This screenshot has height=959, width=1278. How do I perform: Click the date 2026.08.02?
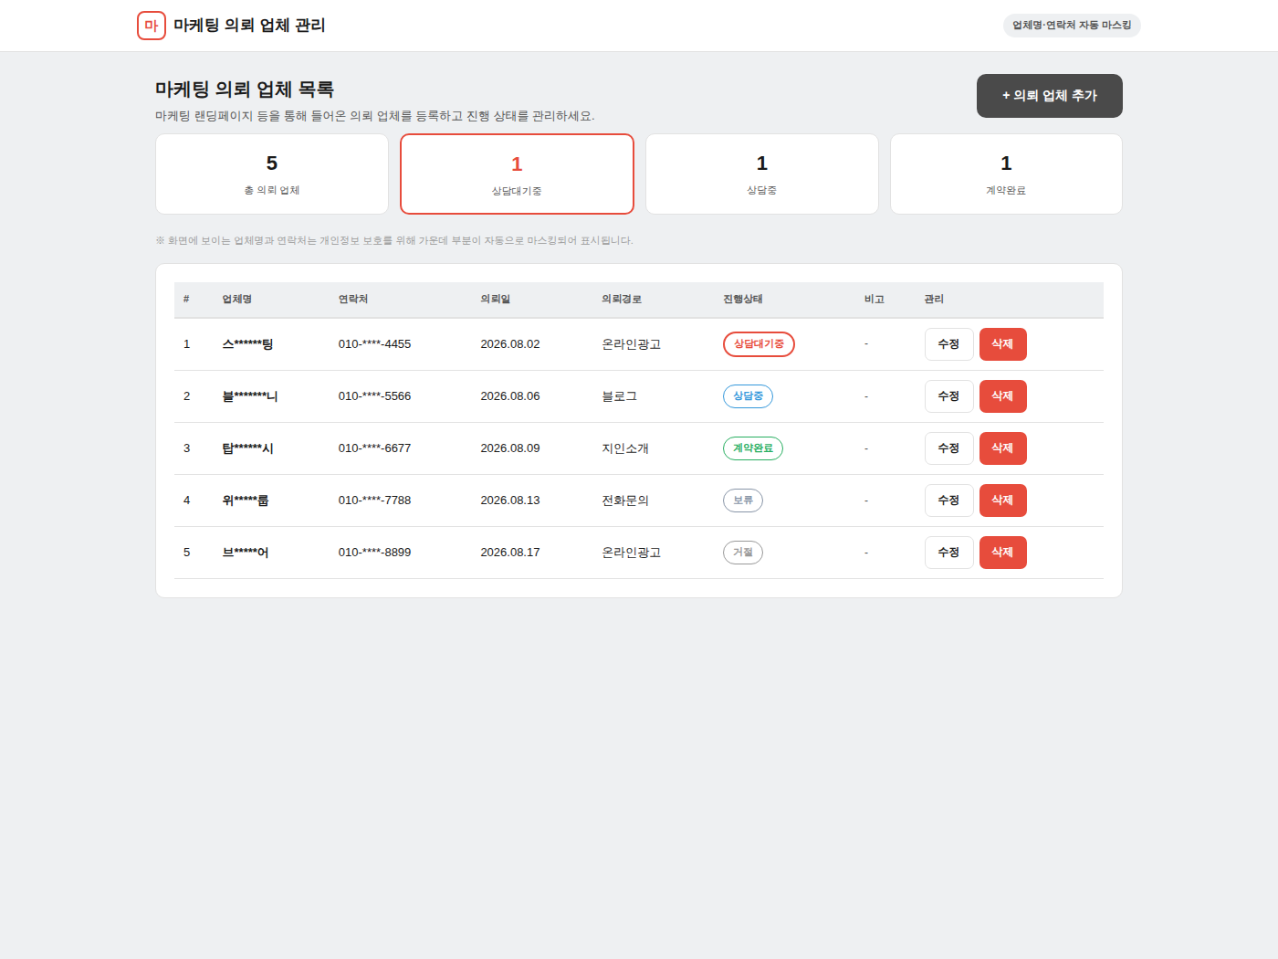coord(510,344)
